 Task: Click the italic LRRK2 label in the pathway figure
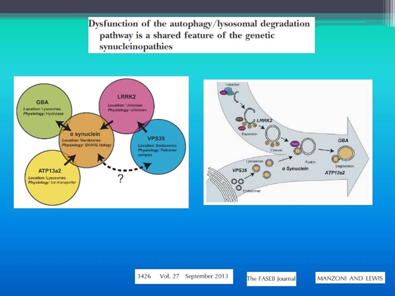(265, 120)
